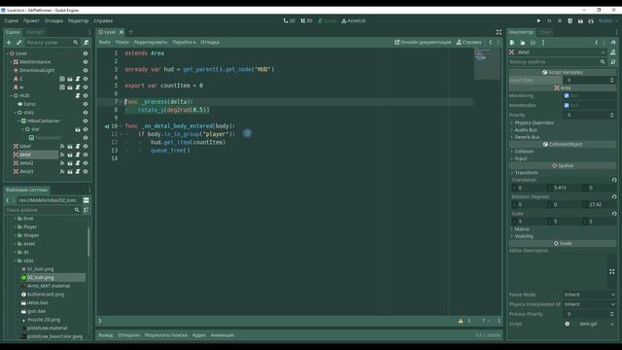Attach script icon in Scene dock toolbar

86,43
